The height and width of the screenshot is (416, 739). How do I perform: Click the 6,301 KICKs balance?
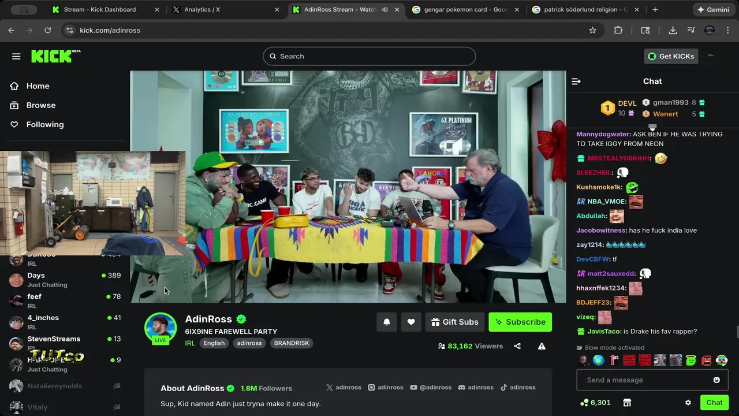pyautogui.click(x=595, y=403)
